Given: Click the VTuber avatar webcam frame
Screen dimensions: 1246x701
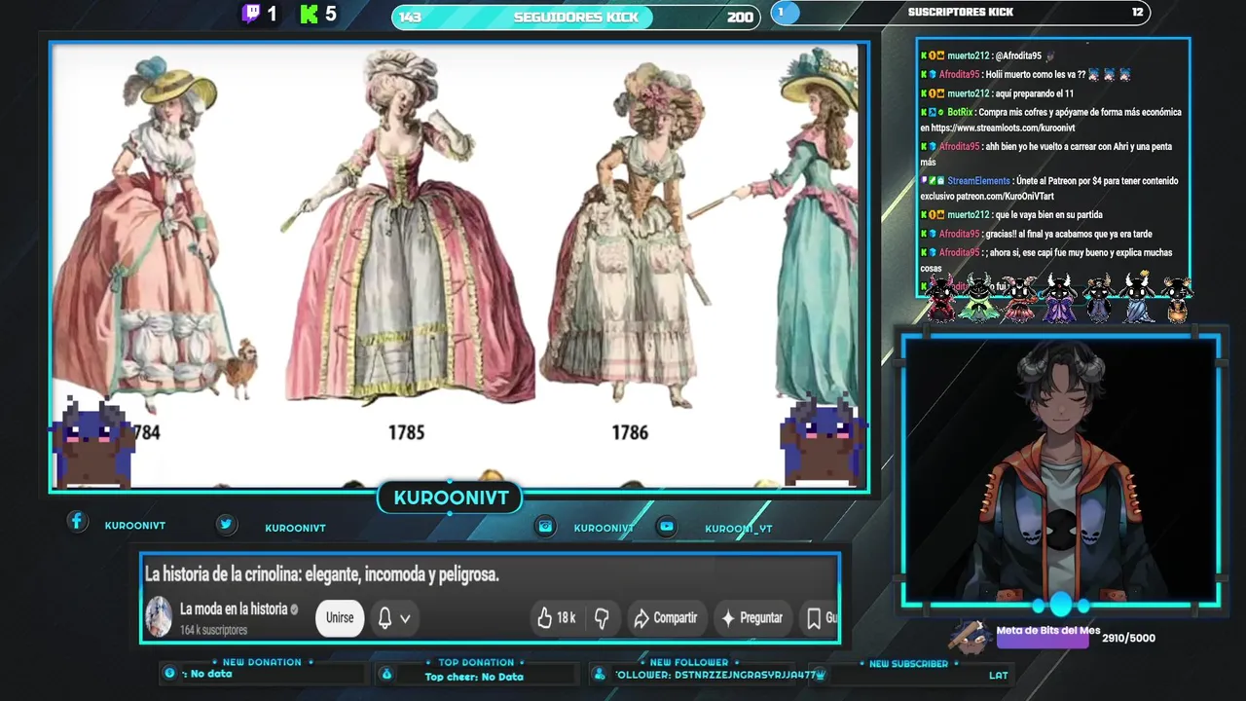Looking at the screenshot, I should click(x=1061, y=471).
